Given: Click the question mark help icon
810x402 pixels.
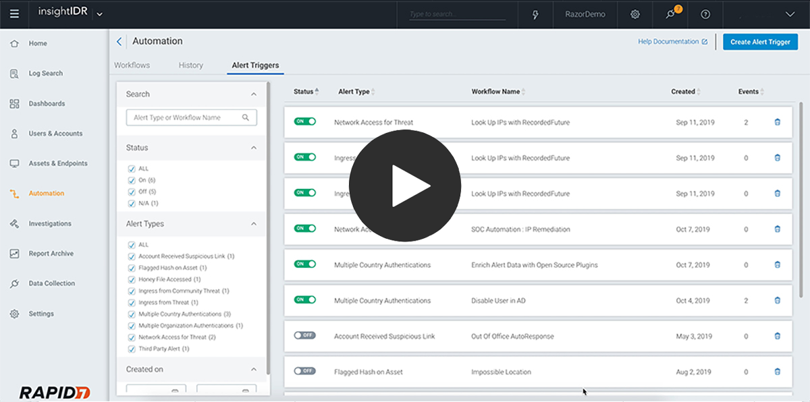Looking at the screenshot, I should tap(705, 14).
